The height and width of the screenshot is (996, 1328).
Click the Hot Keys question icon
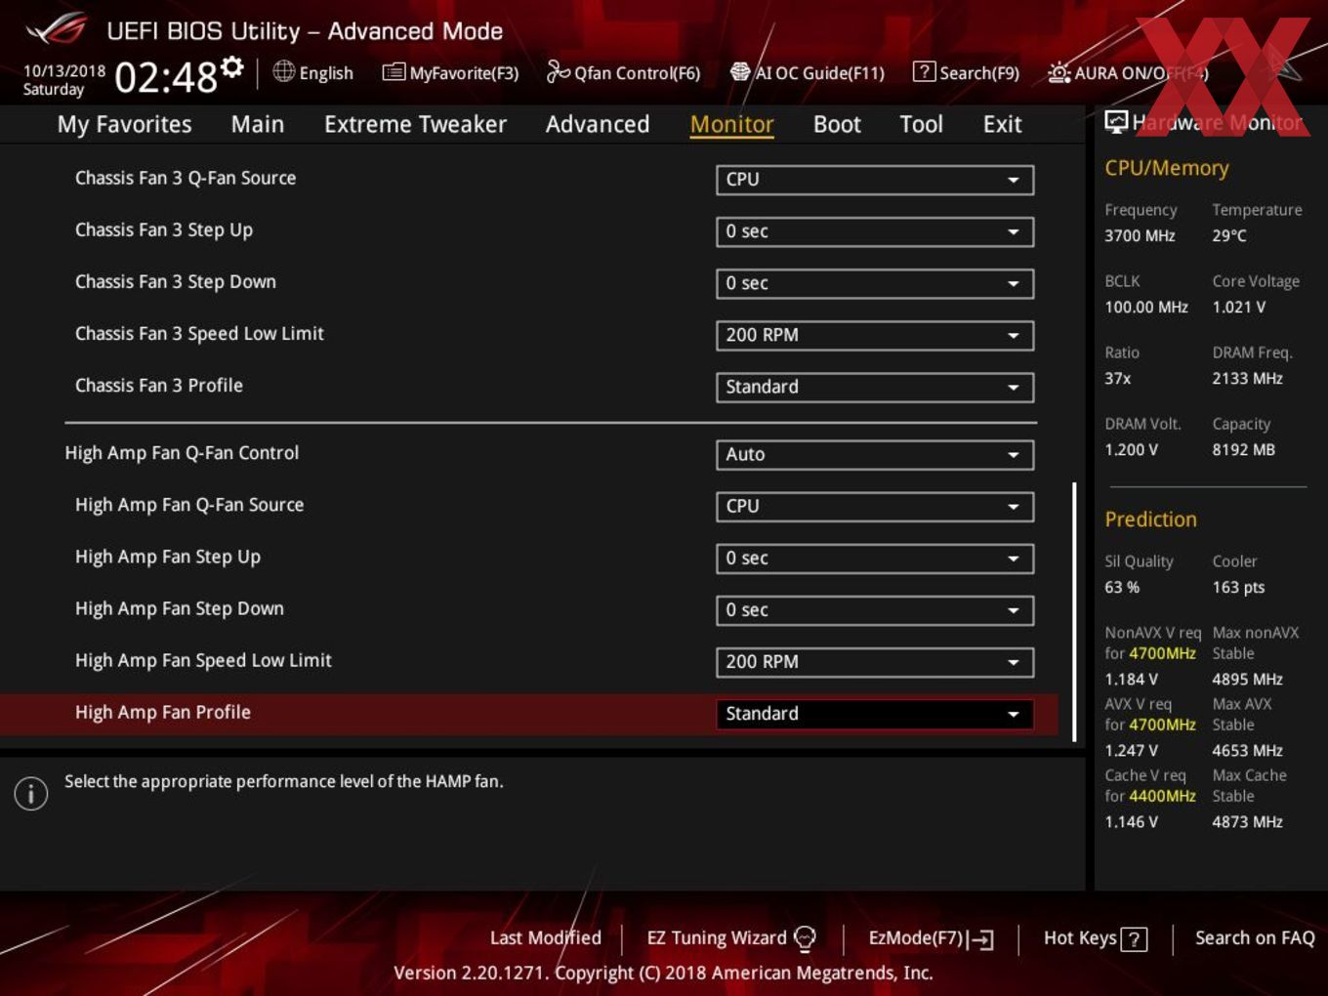pos(1134,939)
